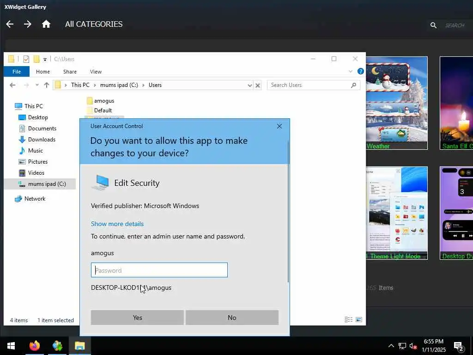Select mums ipad (C:) drive in sidebar
The image size is (473, 355).
(40, 184)
